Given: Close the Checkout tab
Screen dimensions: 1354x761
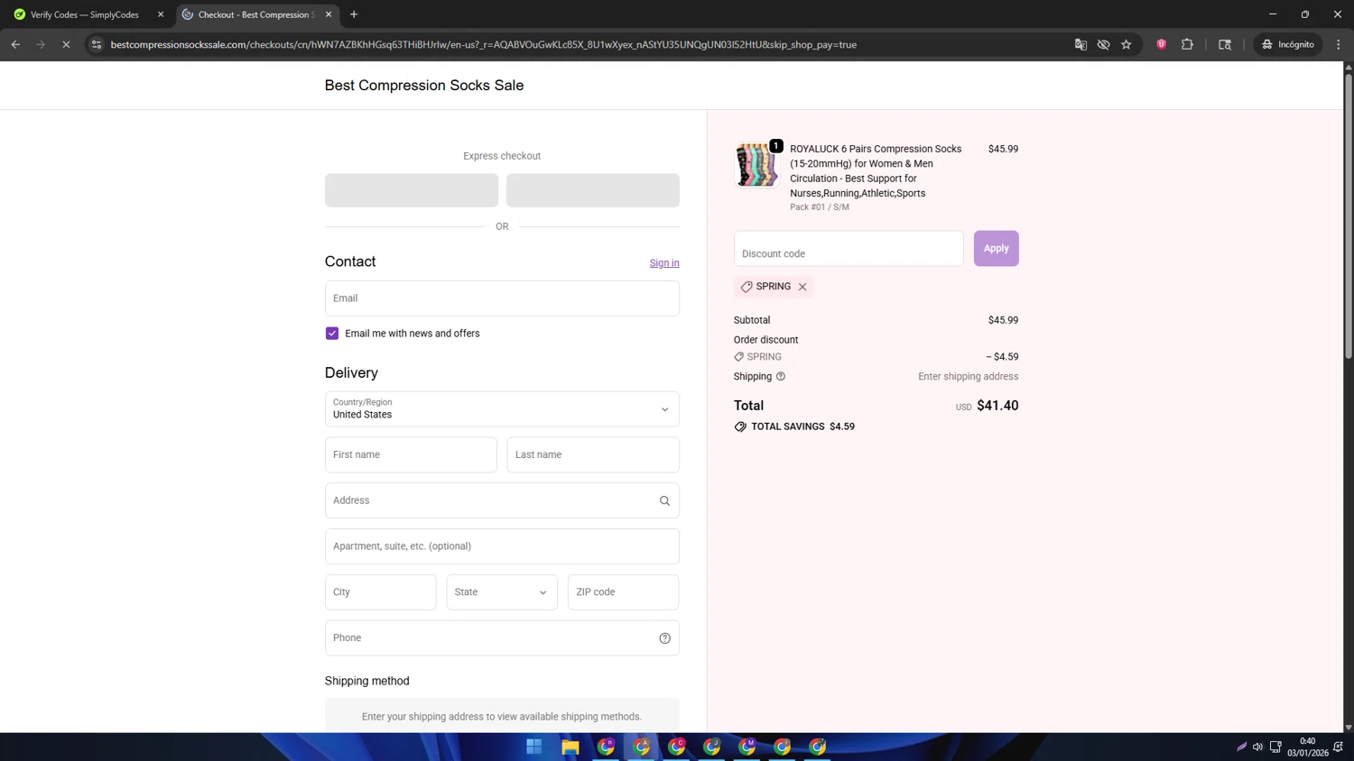Looking at the screenshot, I should point(329,14).
